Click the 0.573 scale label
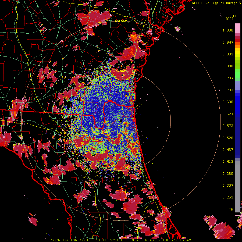 click(x=228, y=126)
